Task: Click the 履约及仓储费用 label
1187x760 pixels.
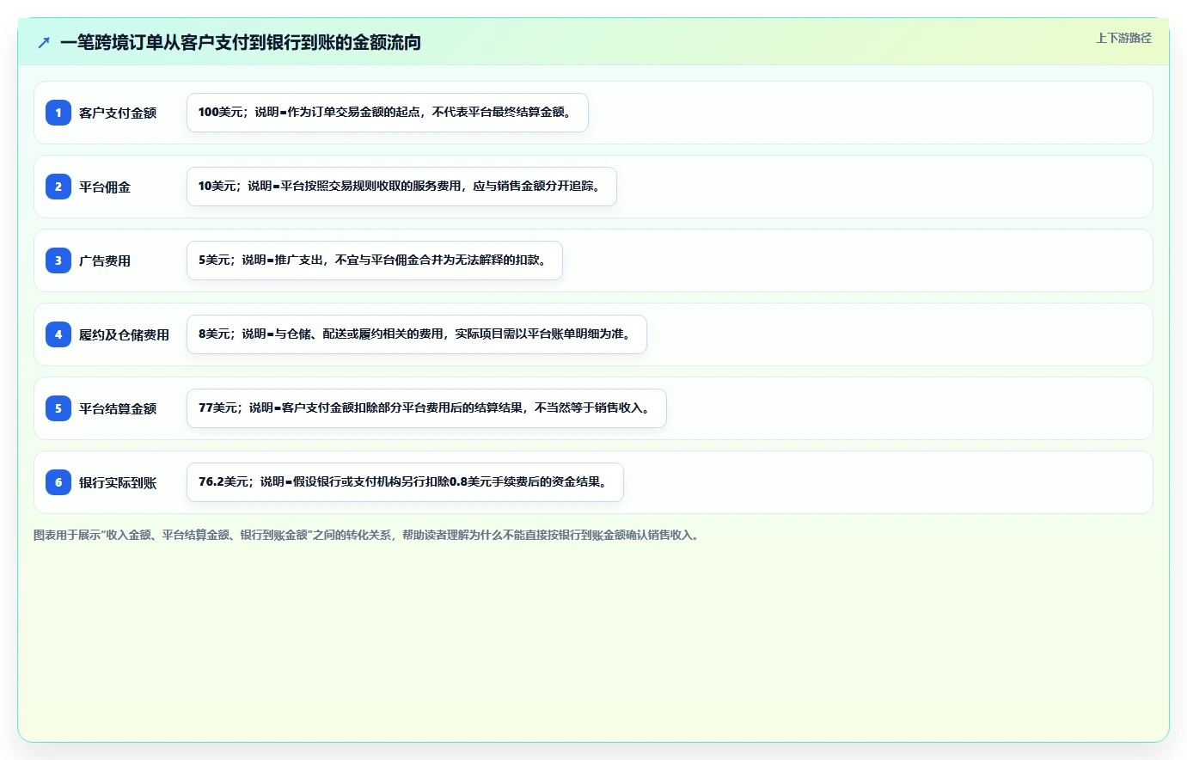Action: tap(124, 334)
